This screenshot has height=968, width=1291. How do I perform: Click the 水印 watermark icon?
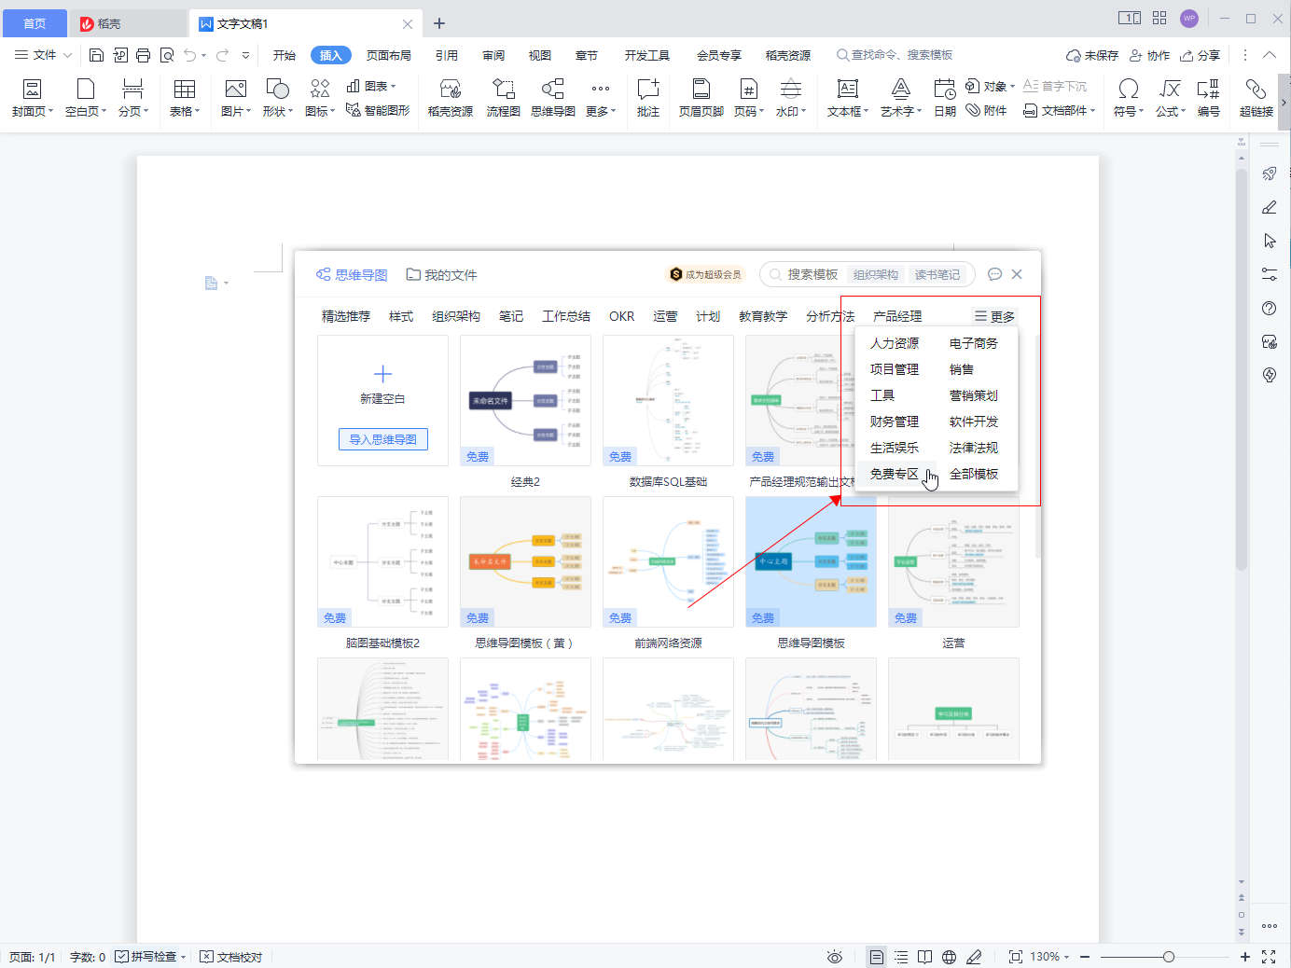(x=790, y=90)
